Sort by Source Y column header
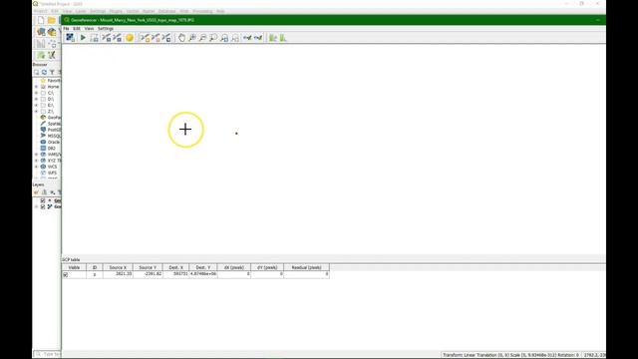The image size is (638, 359). 148,267
